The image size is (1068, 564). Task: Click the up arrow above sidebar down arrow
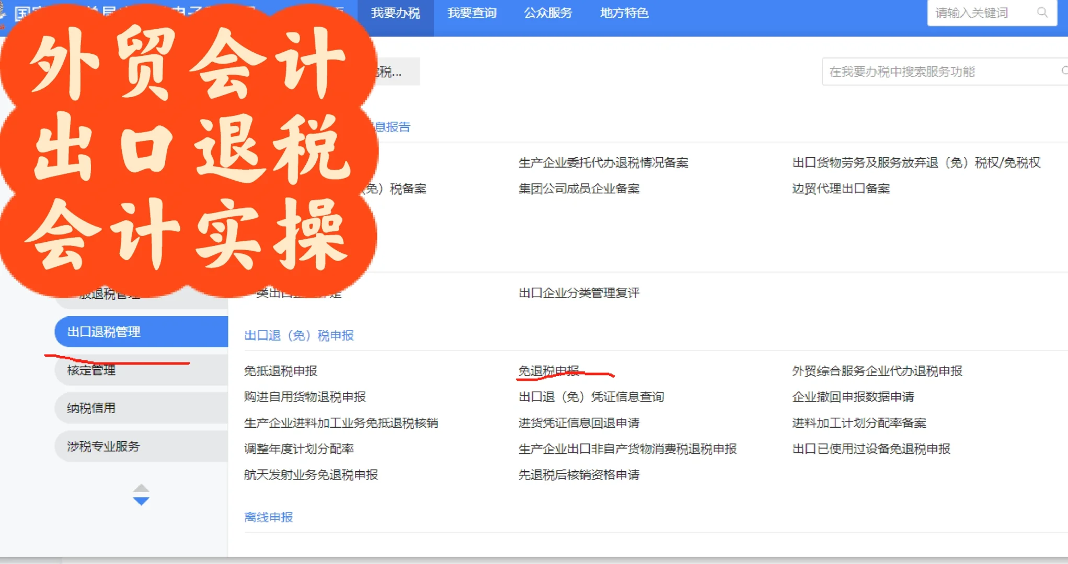141,487
